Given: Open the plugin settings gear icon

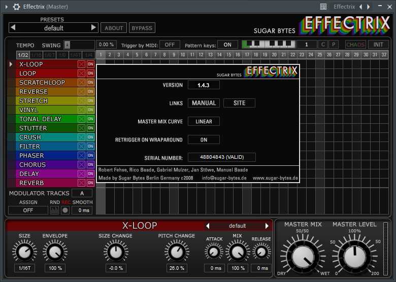Looking at the screenshot, I should [x=16, y=7].
